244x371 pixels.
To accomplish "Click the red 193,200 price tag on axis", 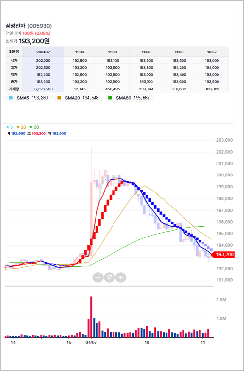I will (222, 255).
